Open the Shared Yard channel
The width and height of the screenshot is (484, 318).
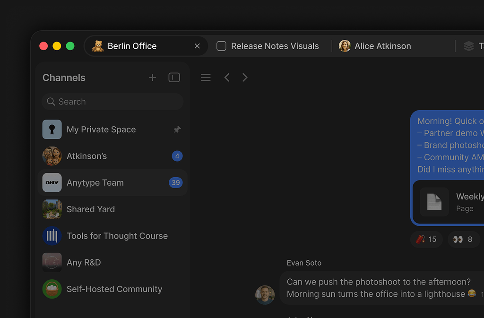[91, 209]
